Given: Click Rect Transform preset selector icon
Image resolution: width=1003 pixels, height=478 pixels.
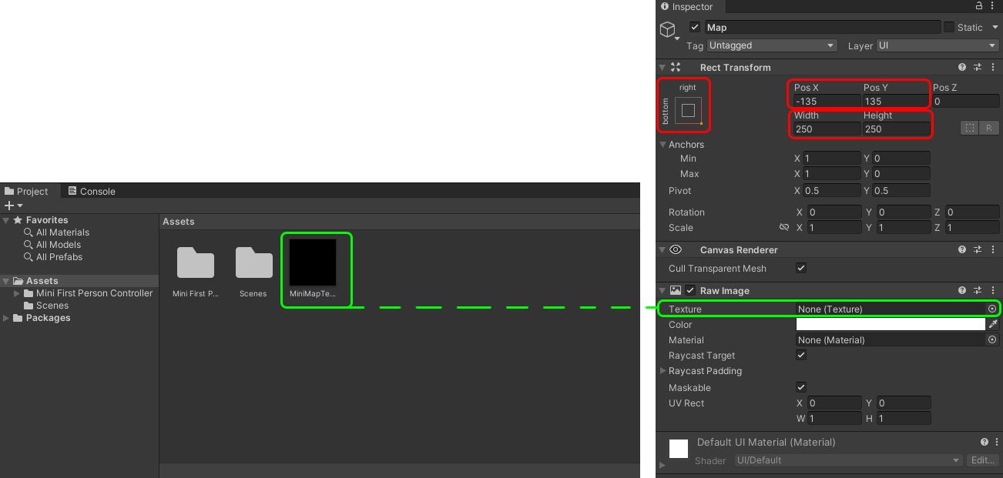Looking at the screenshot, I should point(977,68).
